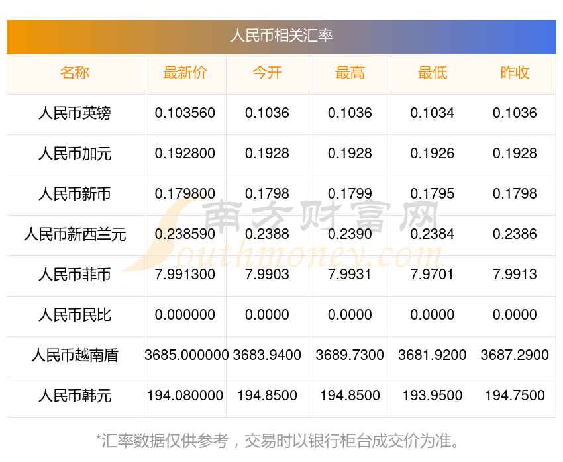
Task: Click latest price 3685.000000
Action: click(x=186, y=355)
